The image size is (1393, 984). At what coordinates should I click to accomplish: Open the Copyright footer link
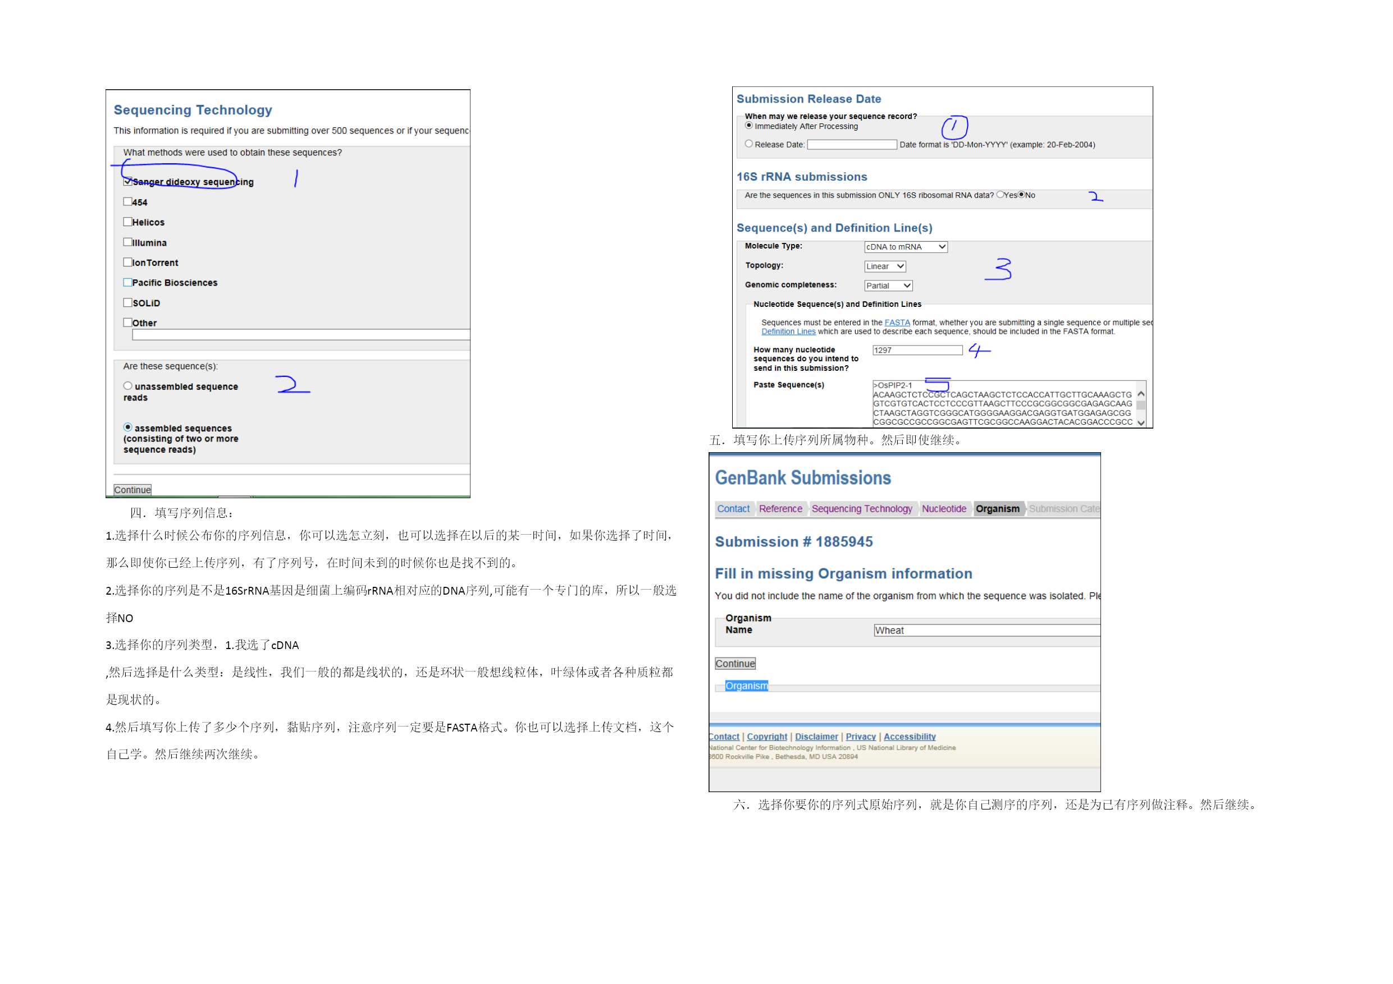coord(767,737)
